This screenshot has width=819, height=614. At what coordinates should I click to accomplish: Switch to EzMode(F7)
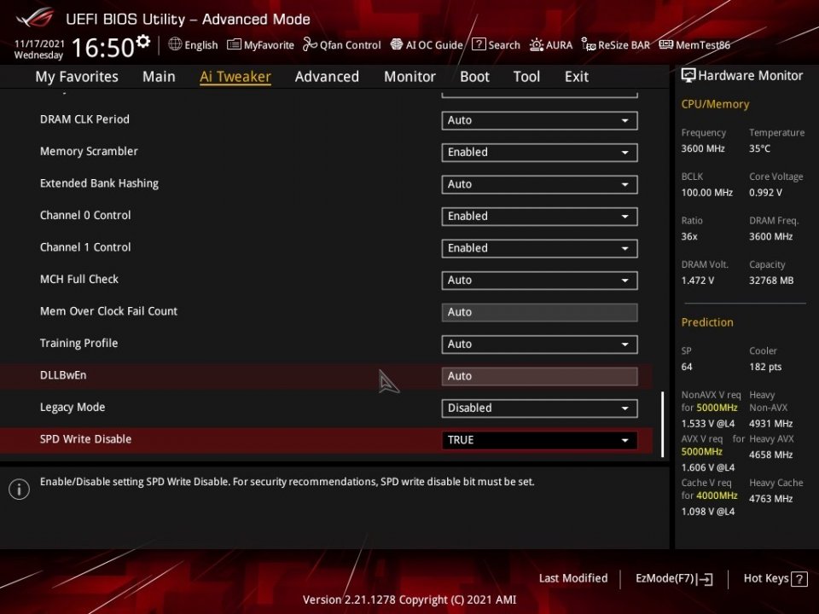674,578
